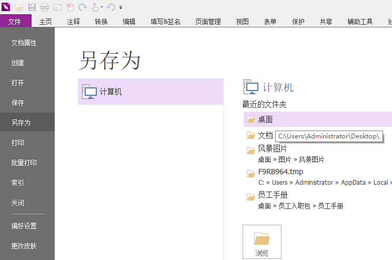Click the path text 桌面 » 图片 » 风景图片
This screenshot has width=392, height=260.
(292, 159)
